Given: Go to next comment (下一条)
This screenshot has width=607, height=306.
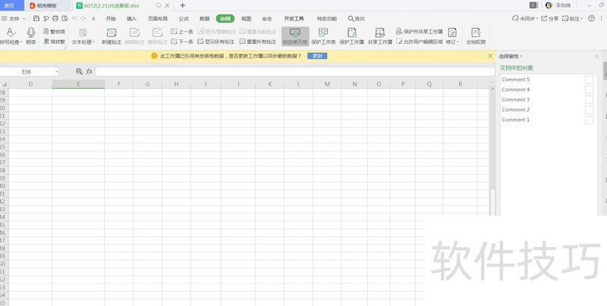Looking at the screenshot, I should click(182, 42).
